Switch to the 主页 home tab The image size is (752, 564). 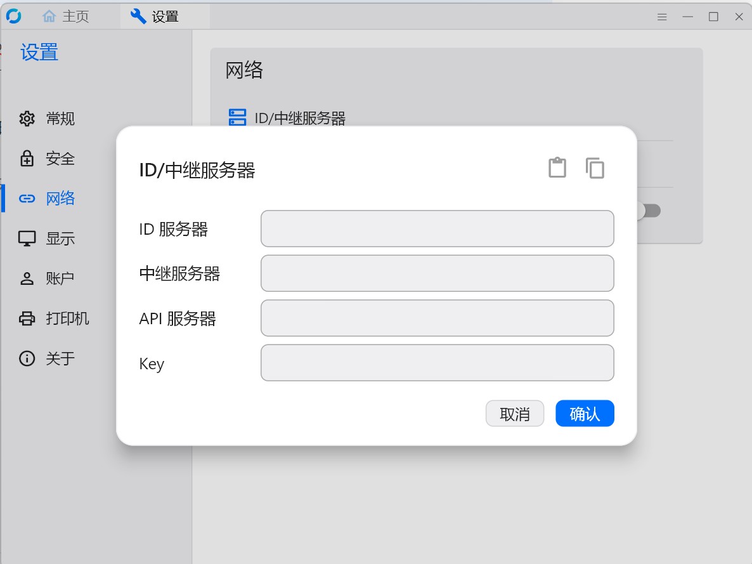click(x=66, y=16)
